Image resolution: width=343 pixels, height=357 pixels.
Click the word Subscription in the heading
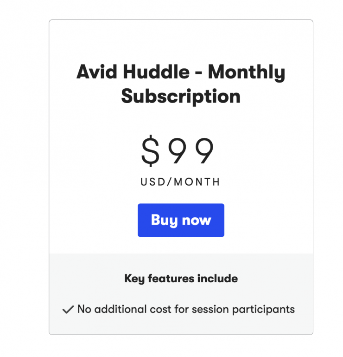click(x=181, y=96)
